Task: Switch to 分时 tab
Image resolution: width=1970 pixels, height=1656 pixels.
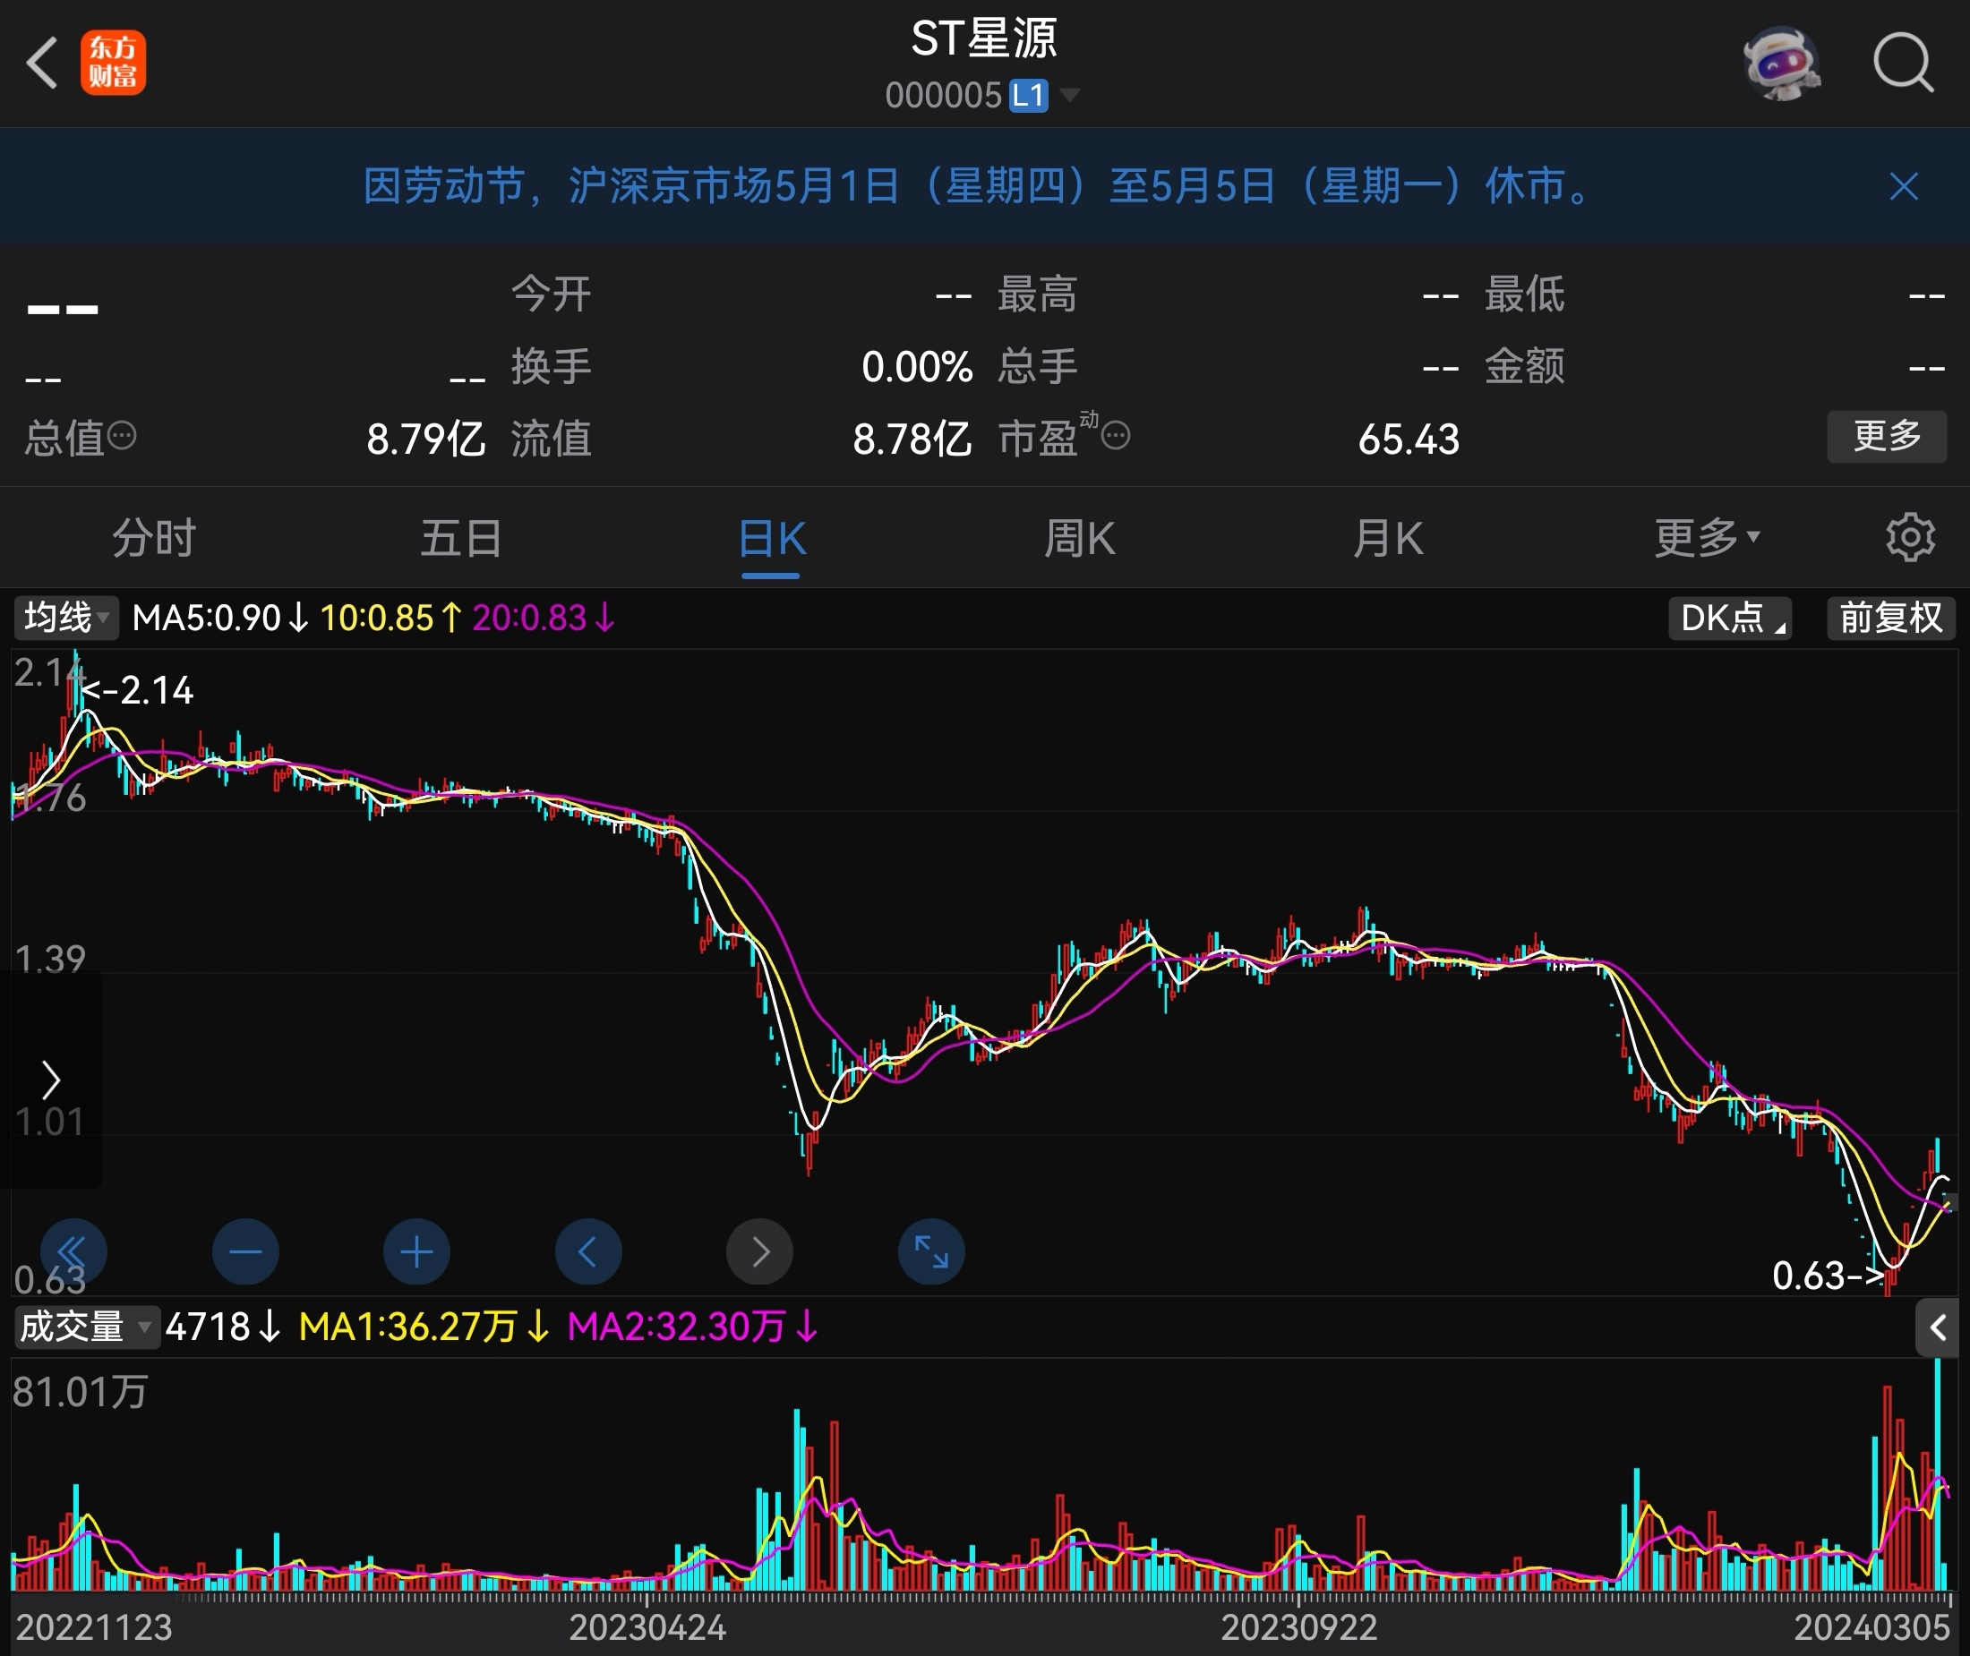Action: point(154,538)
